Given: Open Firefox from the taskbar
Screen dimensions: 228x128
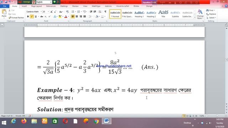Looking at the screenshot, I should [x=24, y=121].
